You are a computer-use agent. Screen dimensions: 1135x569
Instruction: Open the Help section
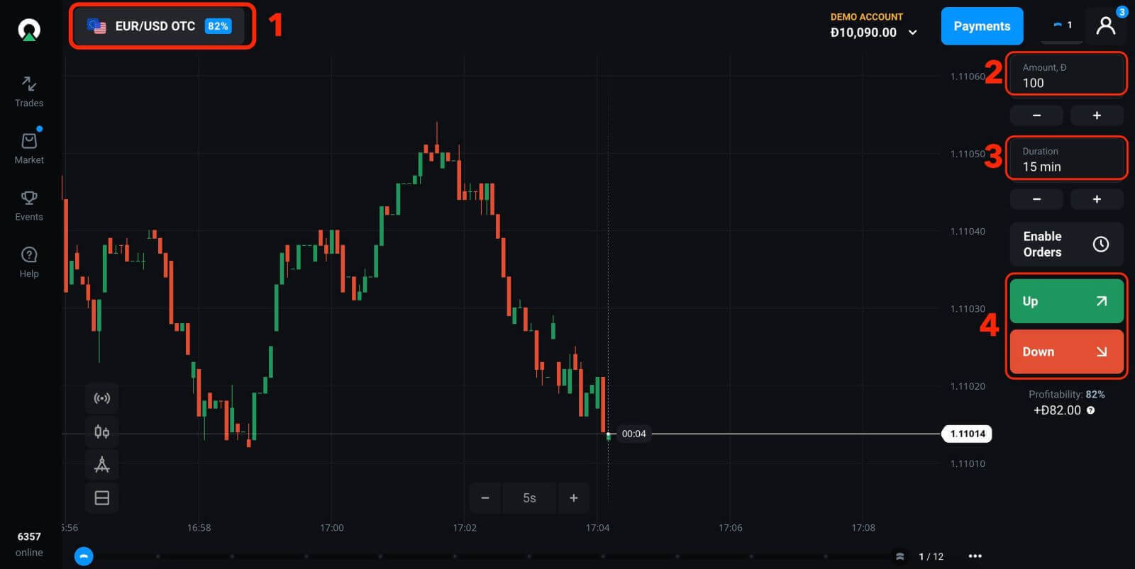(x=29, y=262)
